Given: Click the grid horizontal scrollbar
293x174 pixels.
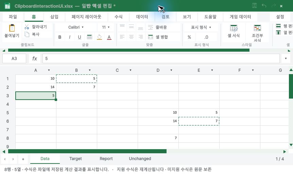Looking at the screenshot, I should pos(87,151).
